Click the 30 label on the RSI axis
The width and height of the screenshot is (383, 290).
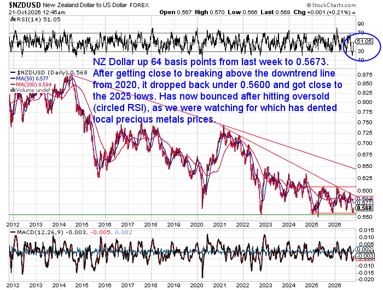click(x=361, y=51)
